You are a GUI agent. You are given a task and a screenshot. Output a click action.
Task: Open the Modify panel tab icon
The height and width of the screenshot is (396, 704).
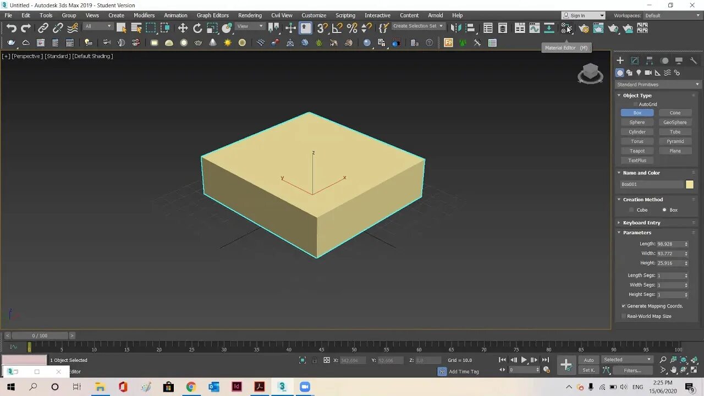(635, 61)
